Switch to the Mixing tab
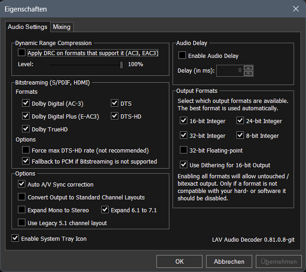Screen dimensions: 306x272 (x=62, y=27)
